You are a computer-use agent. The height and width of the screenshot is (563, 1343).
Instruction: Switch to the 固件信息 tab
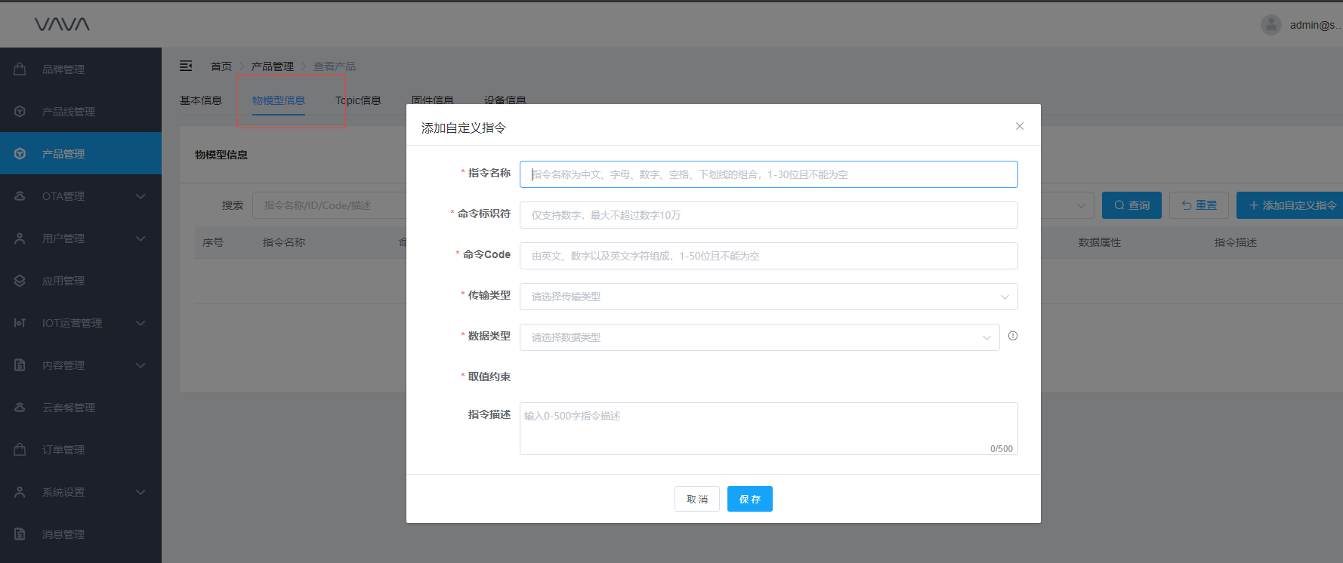pos(433,100)
